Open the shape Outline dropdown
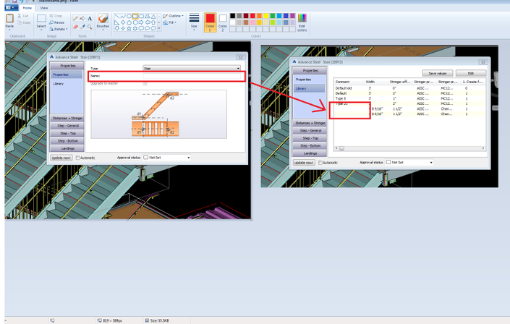The height and width of the screenshot is (324, 510). click(x=174, y=16)
